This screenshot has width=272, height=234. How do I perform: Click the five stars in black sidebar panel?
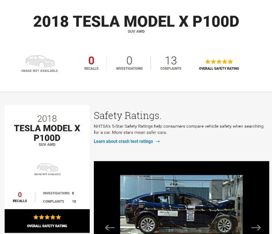(47, 217)
